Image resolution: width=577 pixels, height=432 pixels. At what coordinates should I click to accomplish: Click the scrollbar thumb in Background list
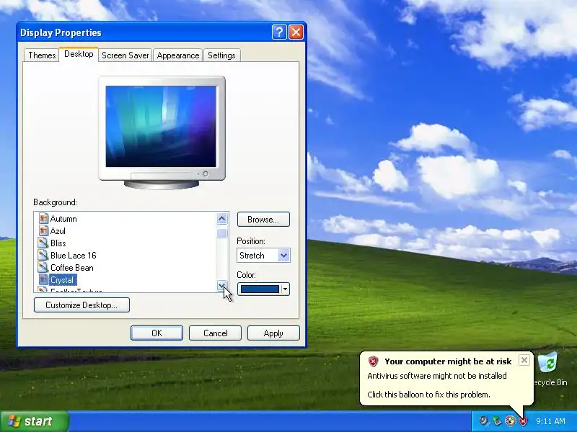tap(221, 233)
